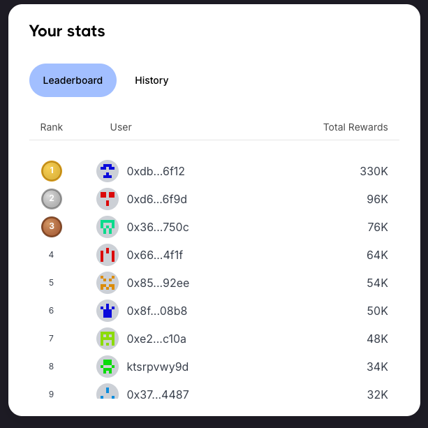Select avatar of user 0xdb...6f12
Image resolution: width=428 pixels, height=428 pixels.
coord(108,171)
